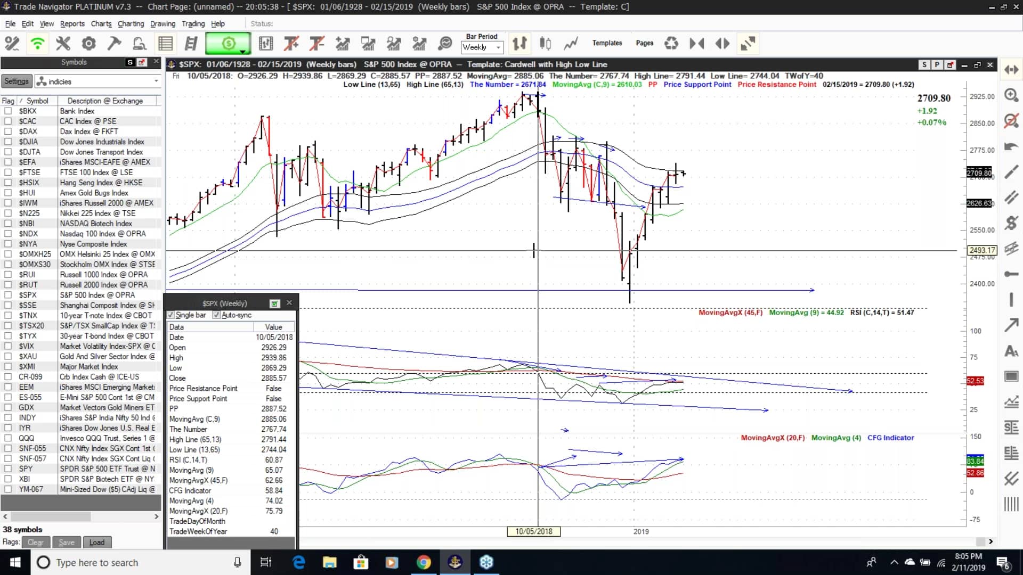Click the wrench-and-screwdriver setup icon
This screenshot has height=575, width=1023.
pyautogui.click(x=63, y=43)
